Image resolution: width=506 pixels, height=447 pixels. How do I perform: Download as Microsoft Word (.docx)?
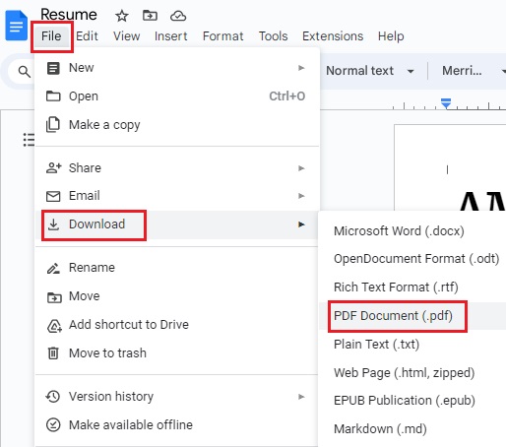pyautogui.click(x=412, y=231)
